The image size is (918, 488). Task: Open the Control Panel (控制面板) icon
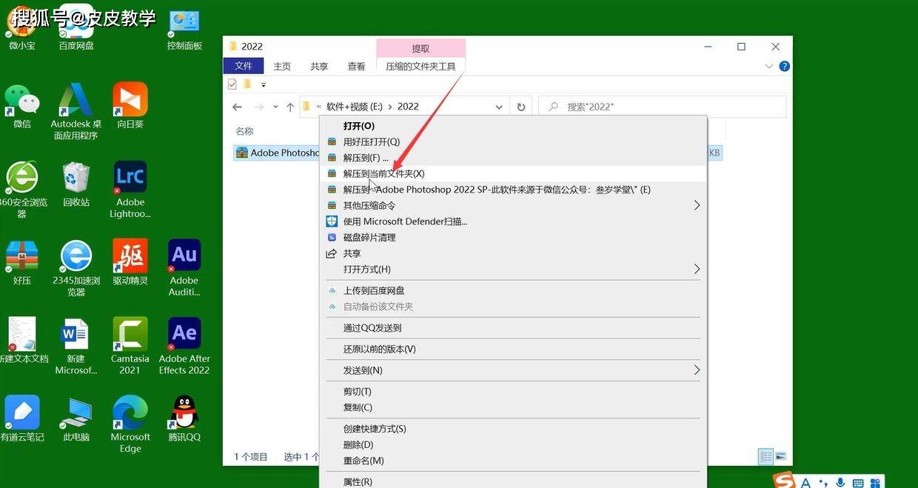184,30
